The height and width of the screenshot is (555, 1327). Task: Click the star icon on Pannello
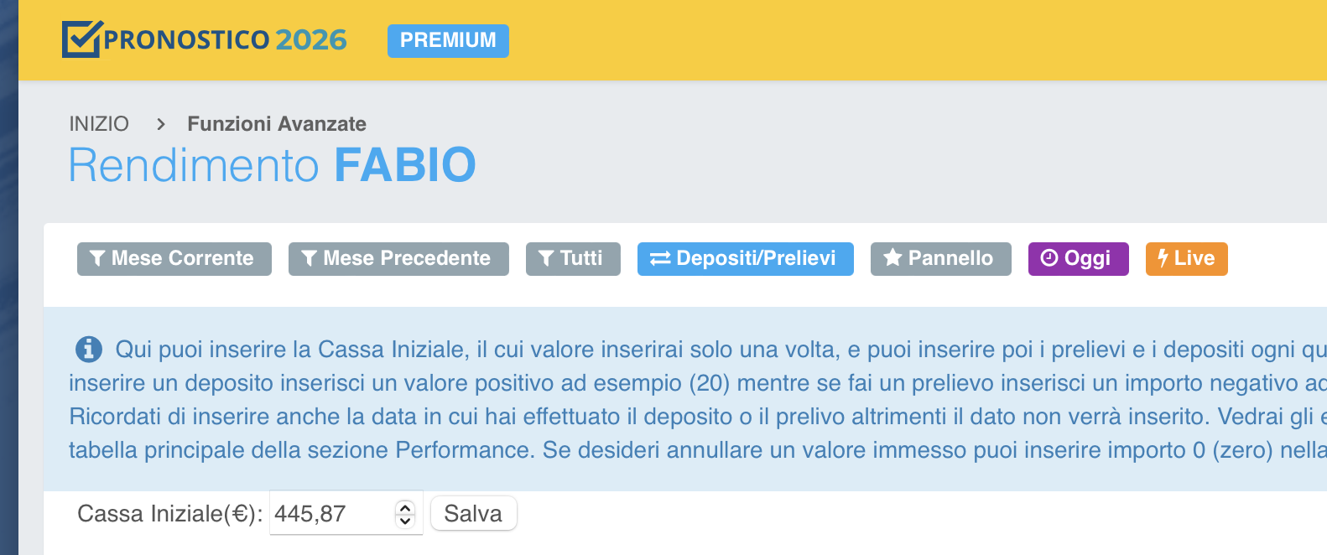pos(892,258)
